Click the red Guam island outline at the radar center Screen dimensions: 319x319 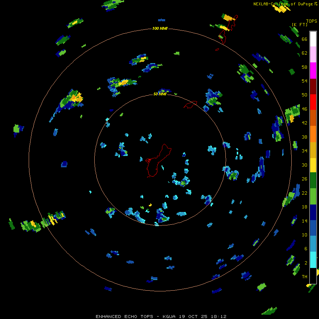[x=158, y=161]
